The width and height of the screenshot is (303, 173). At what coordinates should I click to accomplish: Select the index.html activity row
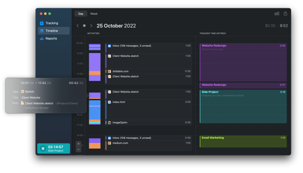[x=148, y=109]
